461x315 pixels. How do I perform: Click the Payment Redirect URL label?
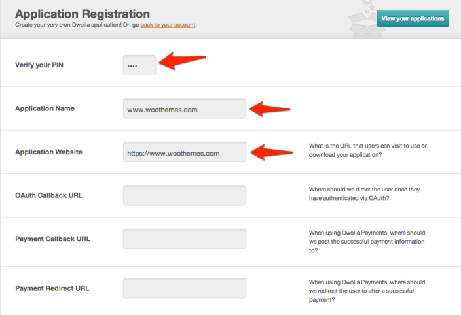point(52,288)
